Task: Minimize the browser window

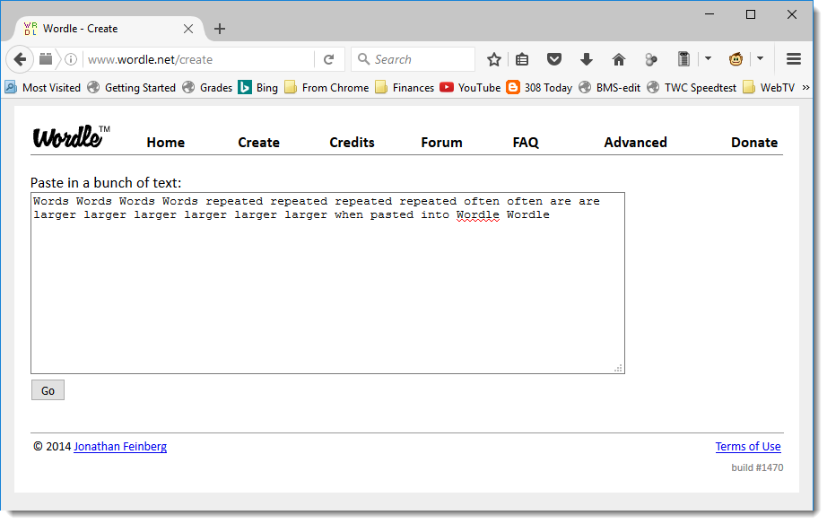Action: click(x=709, y=14)
